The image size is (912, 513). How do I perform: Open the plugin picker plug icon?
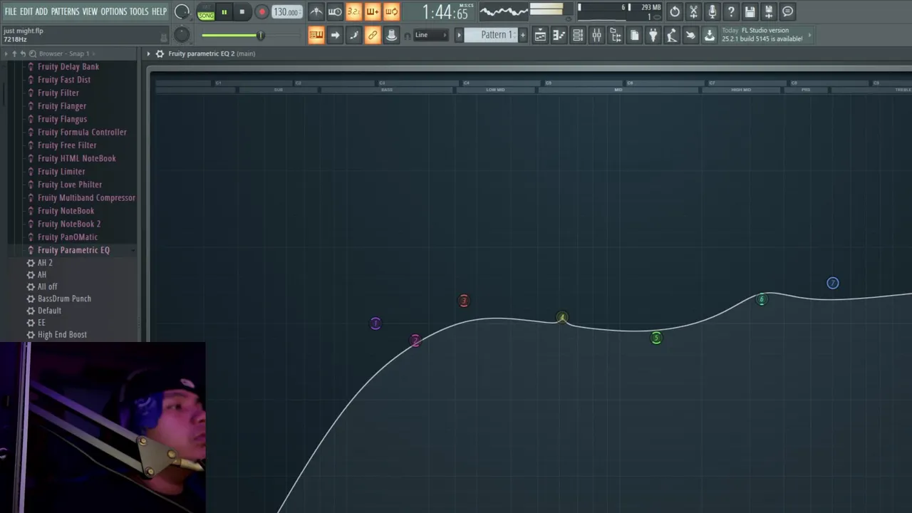pyautogui.click(x=653, y=35)
